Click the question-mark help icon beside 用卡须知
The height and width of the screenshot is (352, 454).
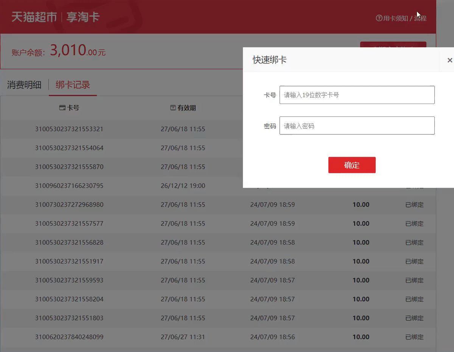379,18
